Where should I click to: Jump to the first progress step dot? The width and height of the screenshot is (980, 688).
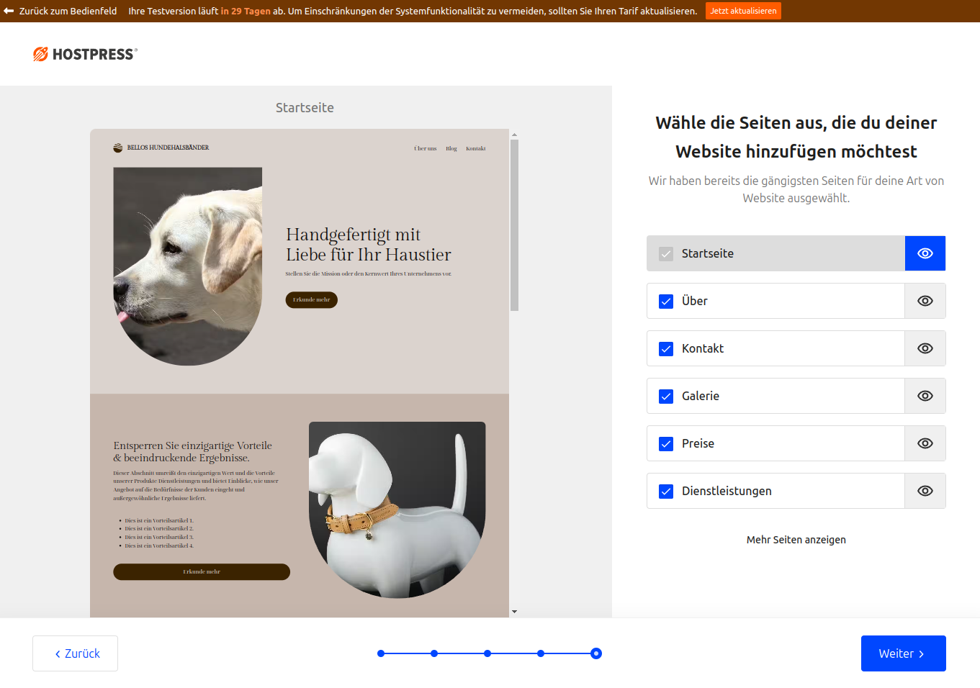381,653
